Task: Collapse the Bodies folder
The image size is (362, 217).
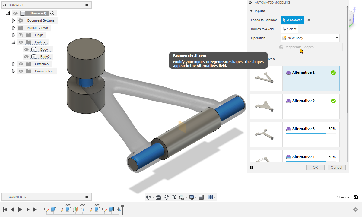Action: click(x=13, y=42)
